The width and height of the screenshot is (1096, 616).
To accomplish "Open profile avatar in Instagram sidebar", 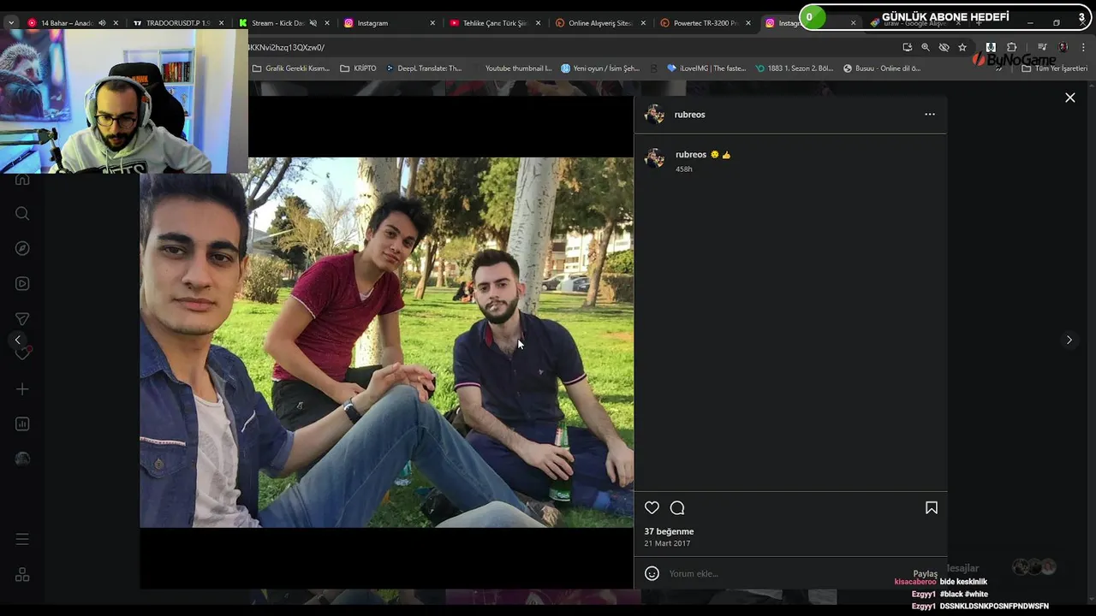I will pos(22,459).
